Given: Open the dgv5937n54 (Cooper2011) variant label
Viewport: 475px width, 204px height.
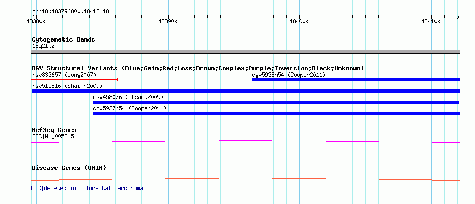Looking at the screenshot, I should point(130,108).
